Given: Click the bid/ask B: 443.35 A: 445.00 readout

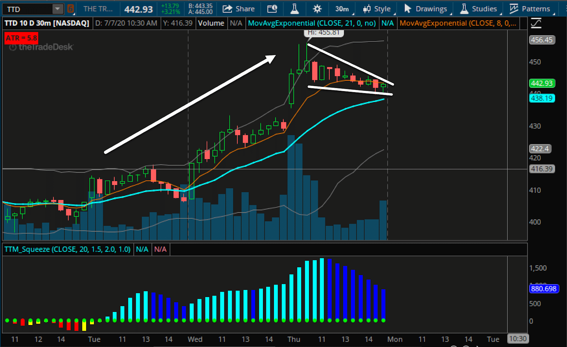Looking at the screenshot, I should pos(201,9).
